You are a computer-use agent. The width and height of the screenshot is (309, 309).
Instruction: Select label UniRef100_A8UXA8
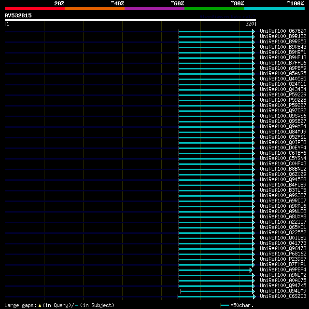283,217
